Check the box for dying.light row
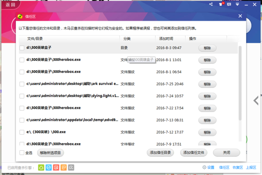 coord(22,96)
